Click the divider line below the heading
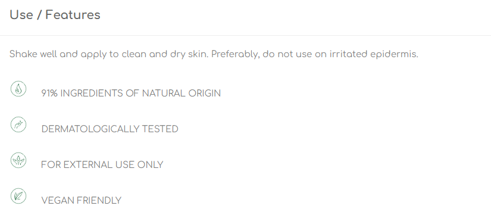Screen dimensions: 491x218 coord(245,35)
